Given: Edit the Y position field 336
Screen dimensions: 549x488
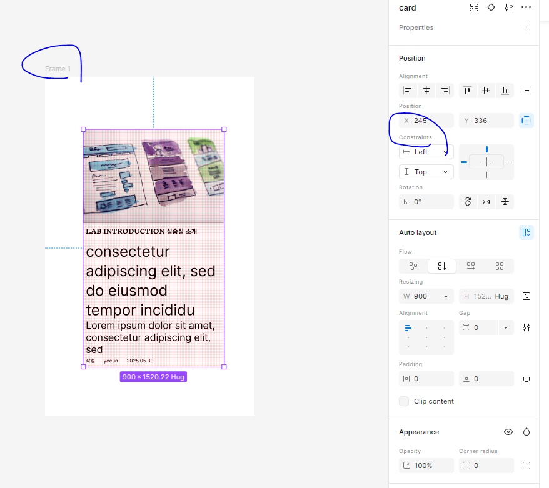Looking at the screenshot, I should point(486,121).
